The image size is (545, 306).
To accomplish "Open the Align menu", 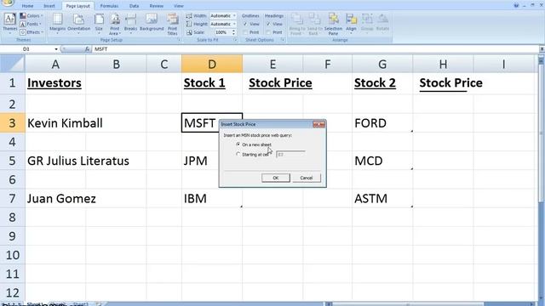I will pyautogui.click(x=351, y=23).
